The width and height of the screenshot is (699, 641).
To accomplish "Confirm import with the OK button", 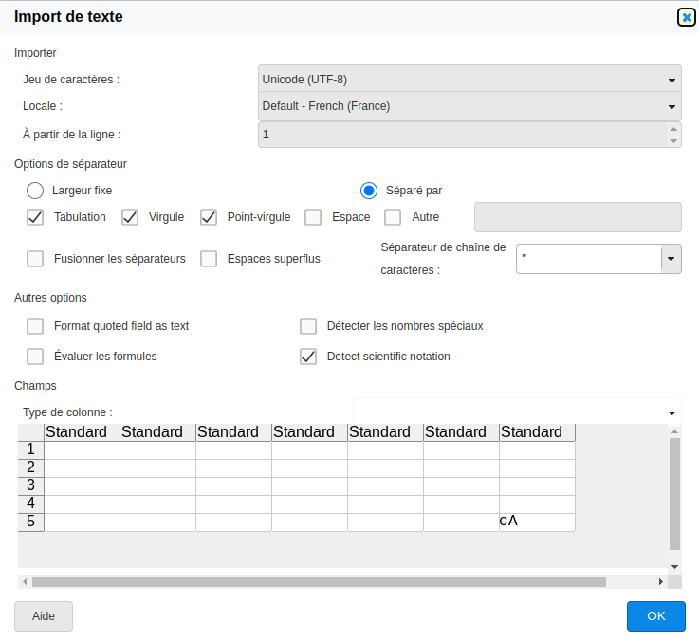I will click(x=655, y=616).
